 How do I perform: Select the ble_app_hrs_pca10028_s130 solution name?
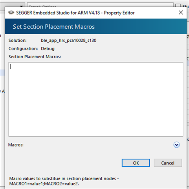pos(69,41)
